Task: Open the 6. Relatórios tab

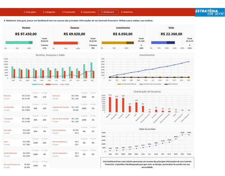Action: pyautogui.click(x=127, y=12)
